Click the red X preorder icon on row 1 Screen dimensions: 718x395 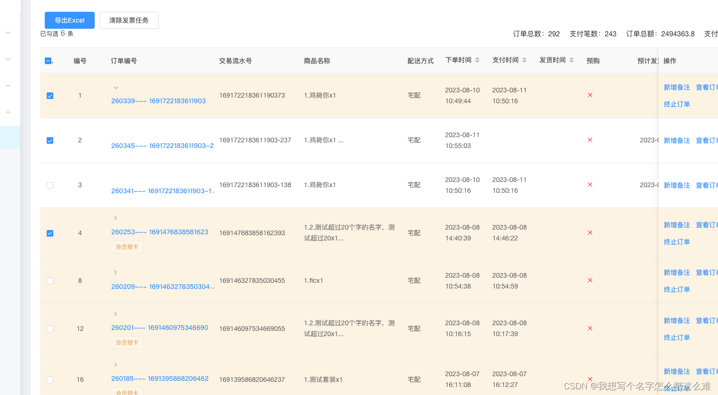click(590, 95)
